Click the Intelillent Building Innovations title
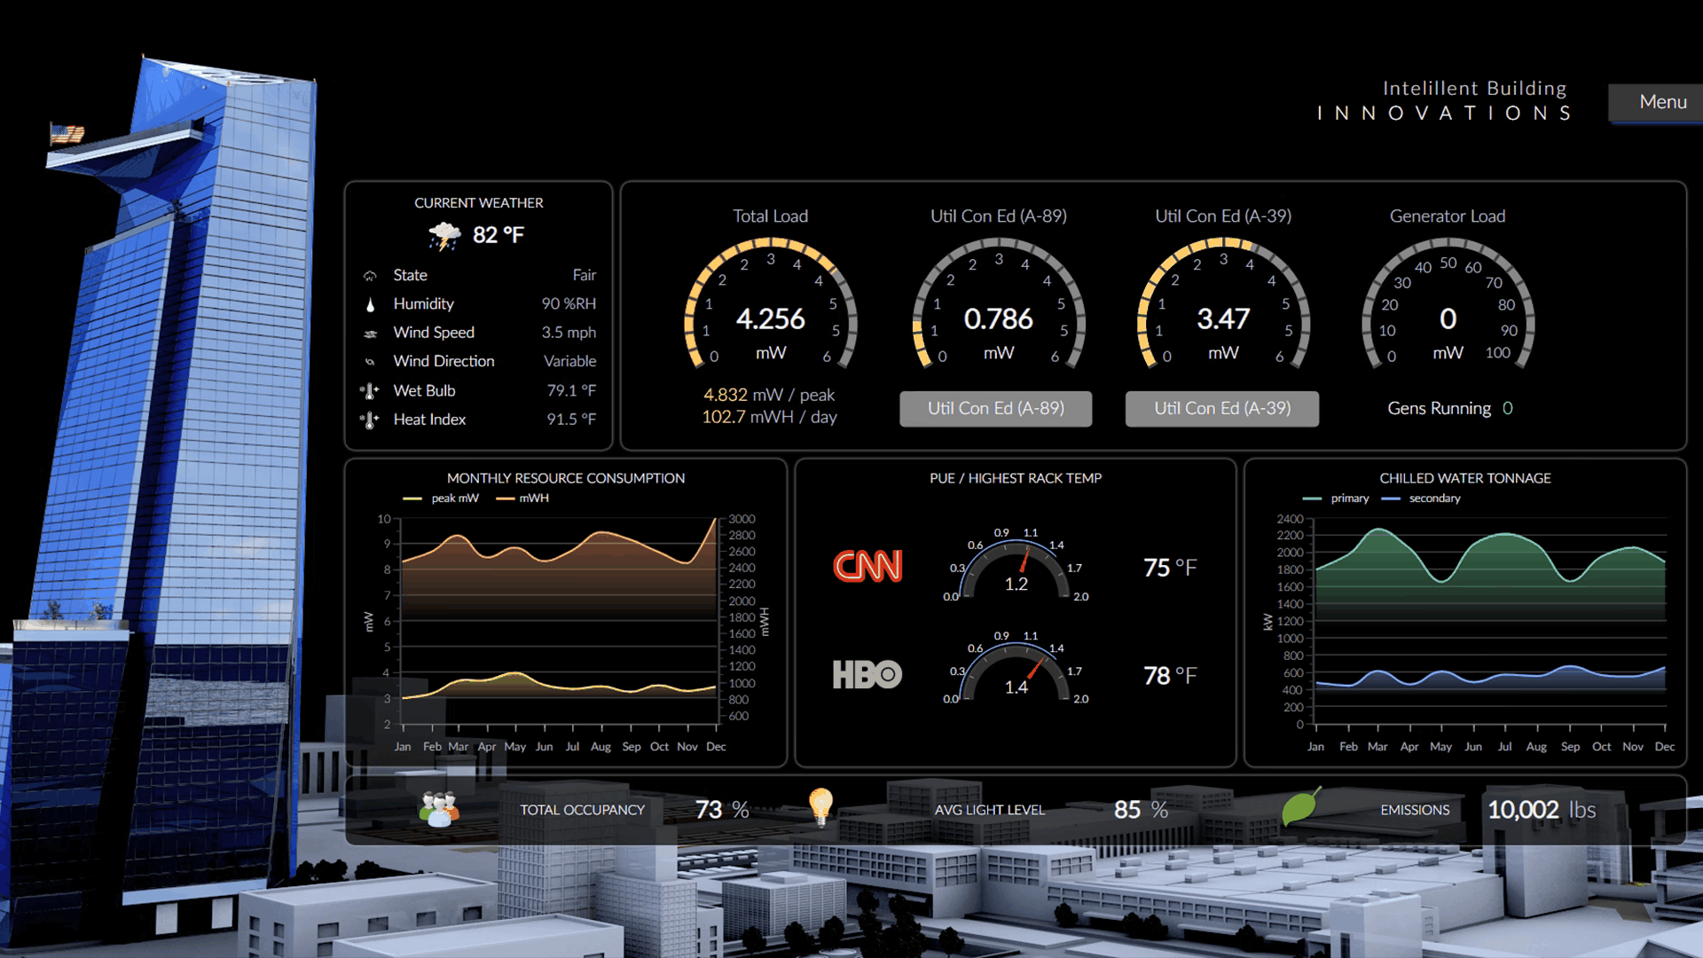Image resolution: width=1703 pixels, height=958 pixels. pos(1443,100)
